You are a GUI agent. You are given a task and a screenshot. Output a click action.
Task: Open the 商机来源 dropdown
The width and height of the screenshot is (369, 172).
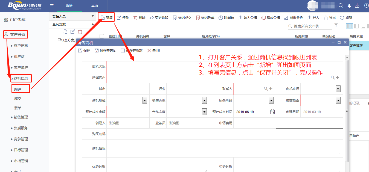point(338,89)
